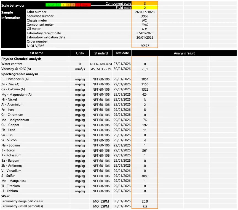Select the Unity column header
This screenshot has width=238, height=210.
click(x=80, y=53)
